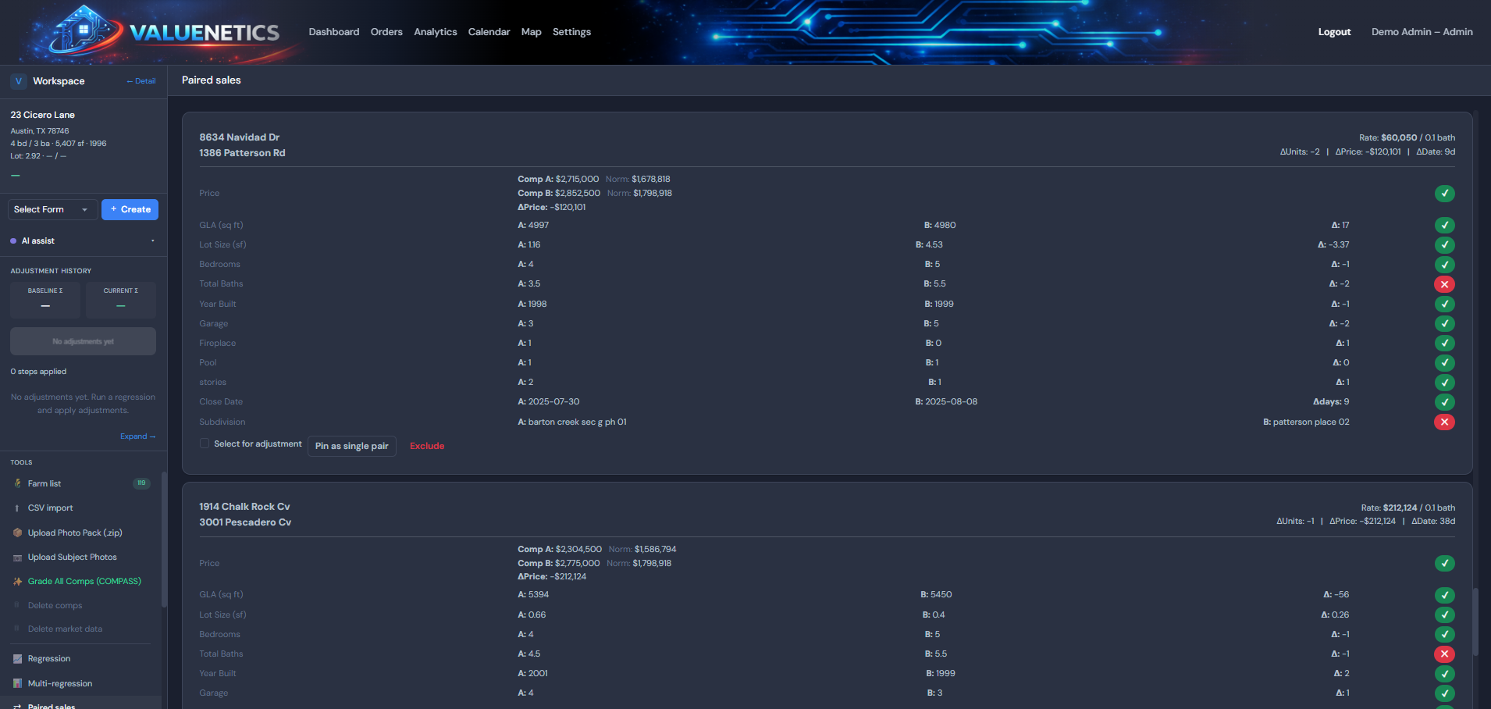1491x709 pixels.
Task: Open the Select Form dropdown
Action: [x=52, y=209]
